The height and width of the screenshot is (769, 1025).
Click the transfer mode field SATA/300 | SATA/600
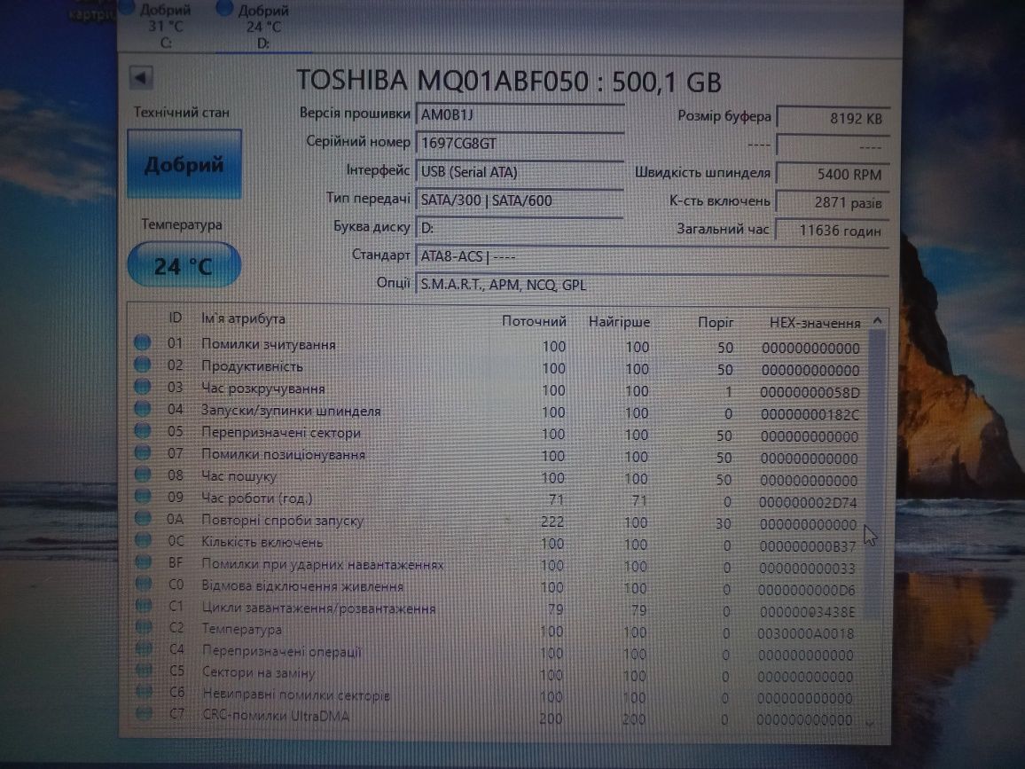tap(520, 200)
